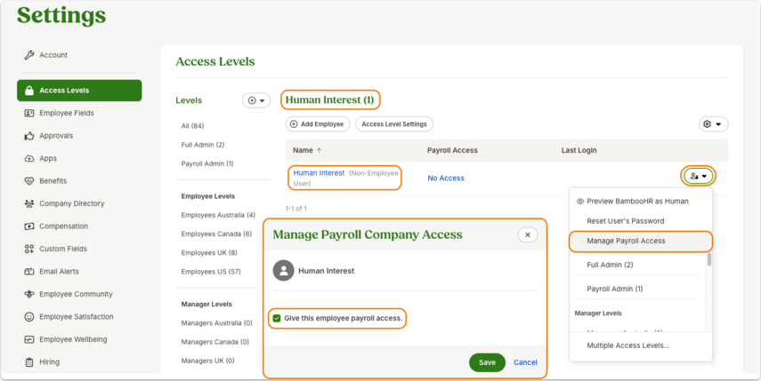Click the Employee Fields card icon
Viewport: 761px width, 381px height.
click(29, 114)
